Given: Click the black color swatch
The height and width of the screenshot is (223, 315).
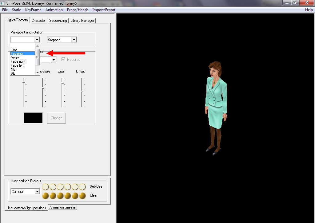Looking at the screenshot, I should click(33, 118).
